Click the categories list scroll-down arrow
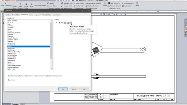 tap(51, 69)
